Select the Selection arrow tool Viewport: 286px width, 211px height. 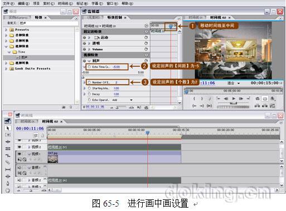pyautogui.click(x=8, y=128)
